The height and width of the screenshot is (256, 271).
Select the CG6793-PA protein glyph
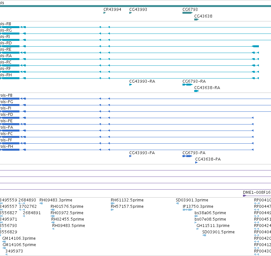click(x=187, y=156)
